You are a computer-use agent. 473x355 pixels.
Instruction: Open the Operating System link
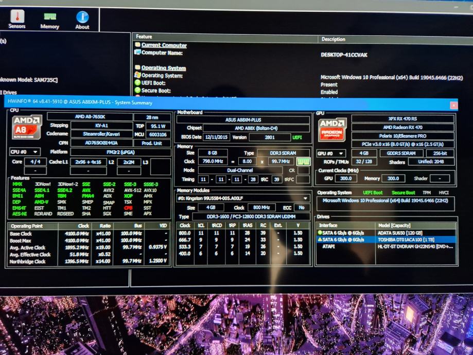[x=164, y=68]
